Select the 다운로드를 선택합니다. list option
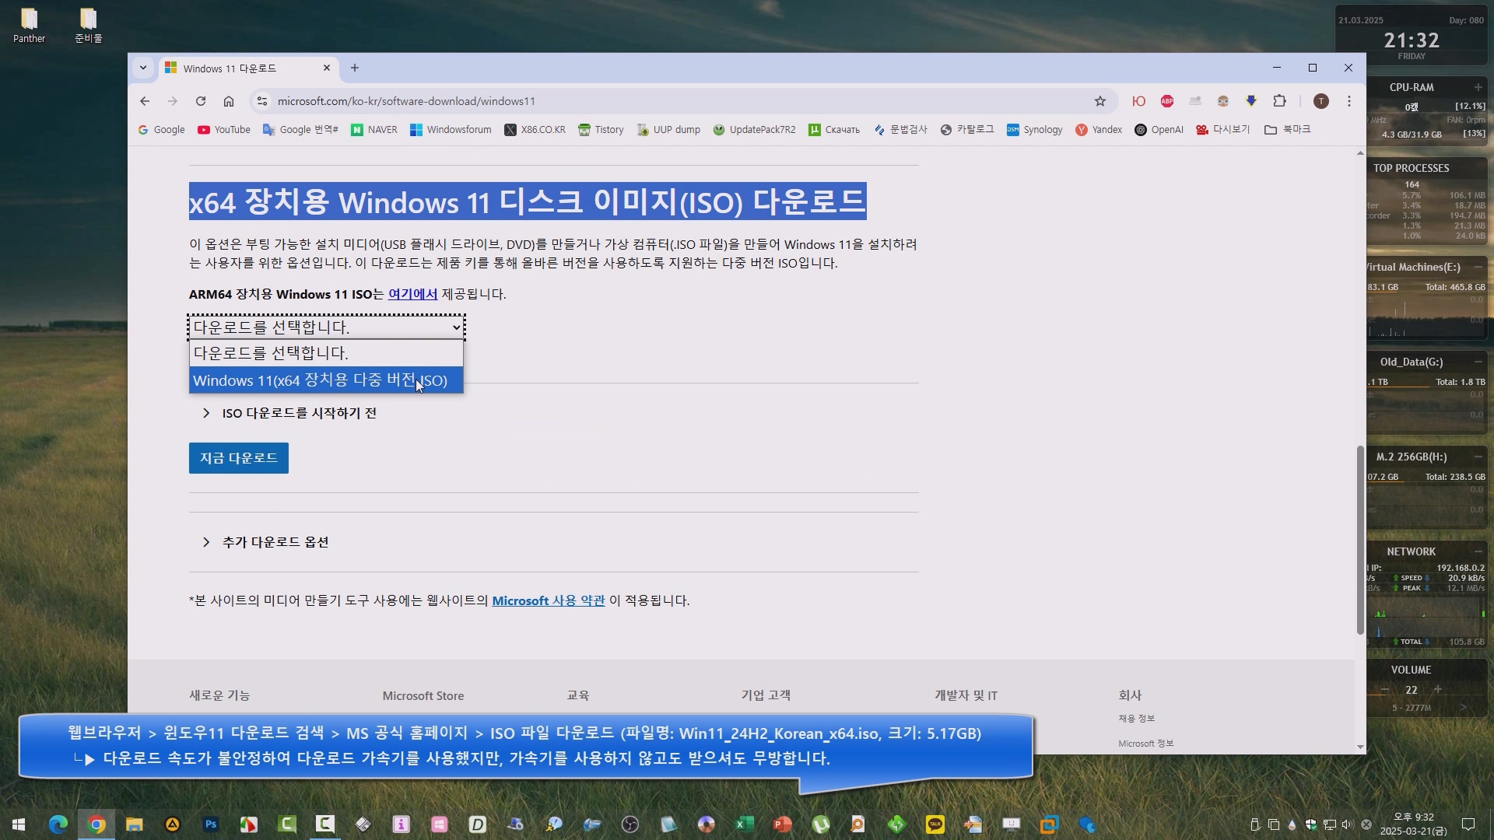The height and width of the screenshot is (840, 1494). coord(326,353)
